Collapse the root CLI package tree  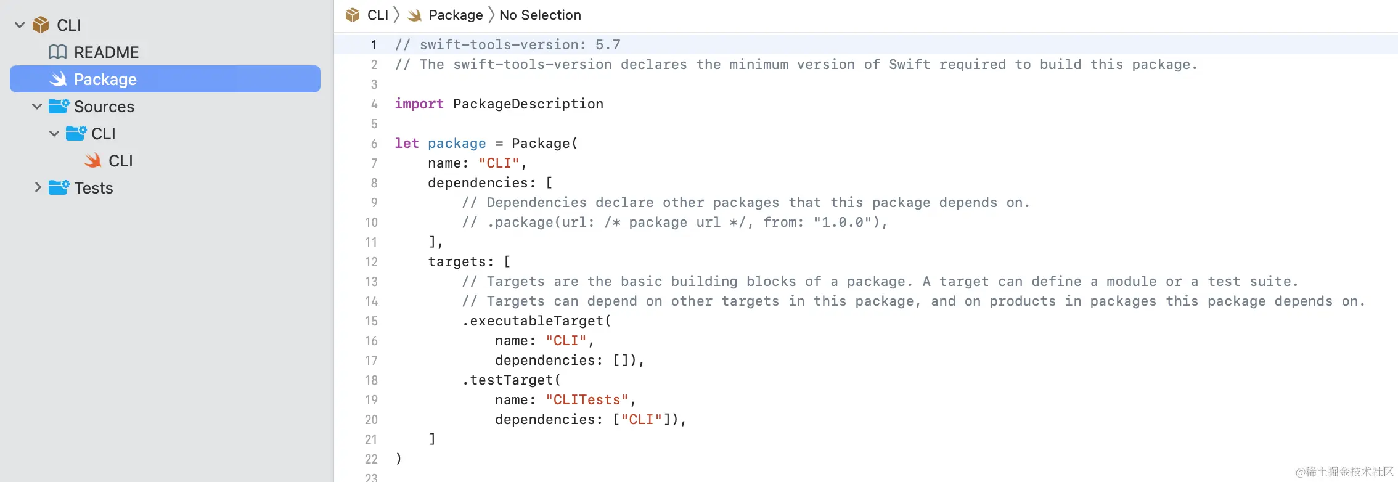[x=20, y=25]
